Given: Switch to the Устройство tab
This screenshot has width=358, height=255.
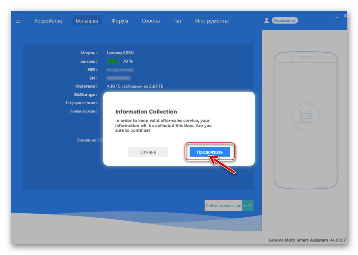Looking at the screenshot, I should coord(48,21).
